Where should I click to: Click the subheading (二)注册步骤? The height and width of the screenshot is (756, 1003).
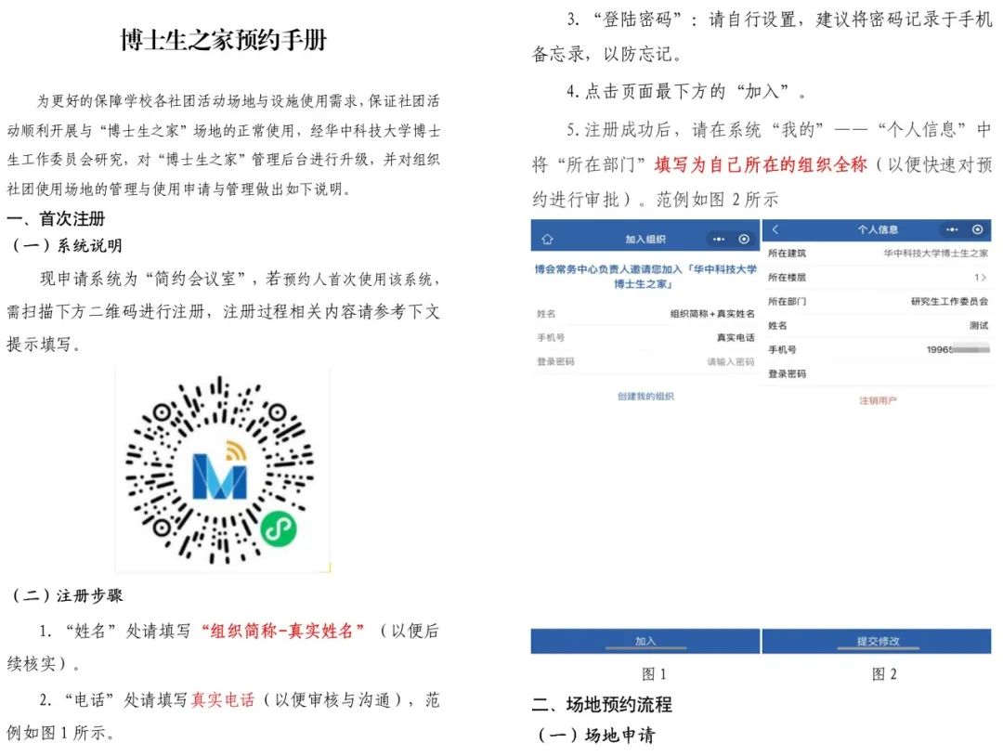tap(67, 595)
